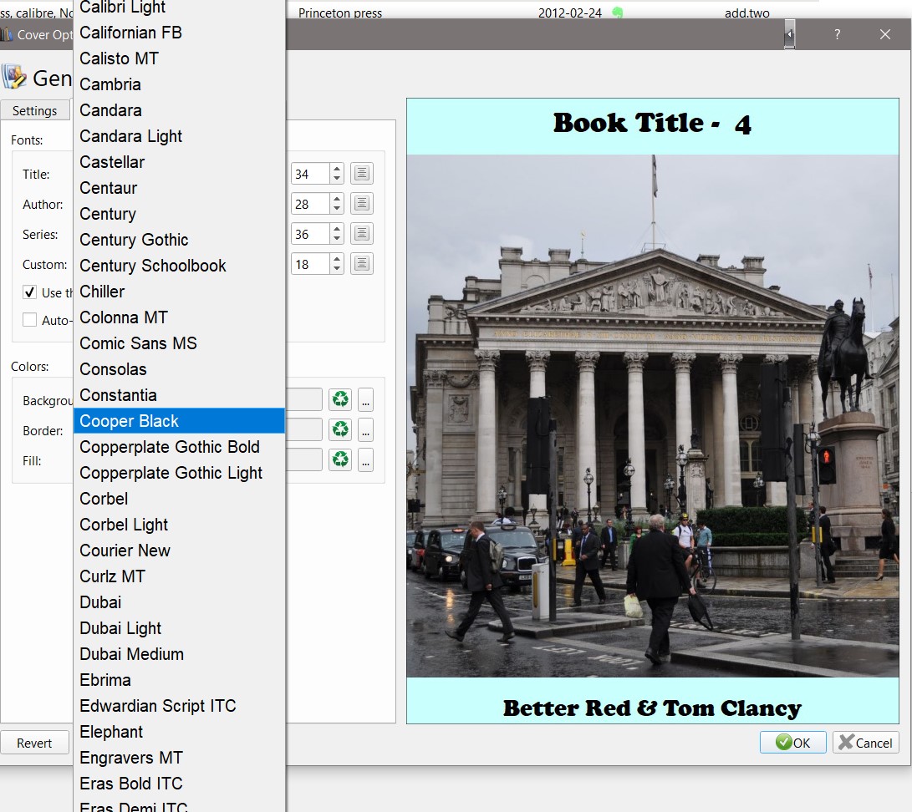Select Calisto MT font
The width and height of the screenshot is (912, 812).
pos(179,58)
